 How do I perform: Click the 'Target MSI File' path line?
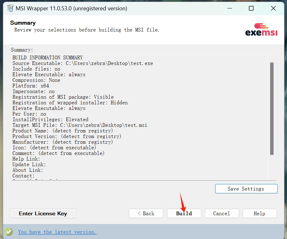(80, 125)
